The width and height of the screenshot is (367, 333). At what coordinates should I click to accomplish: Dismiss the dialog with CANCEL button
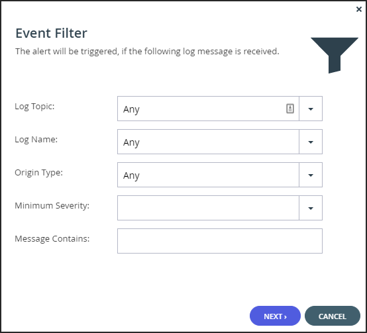[x=333, y=316]
